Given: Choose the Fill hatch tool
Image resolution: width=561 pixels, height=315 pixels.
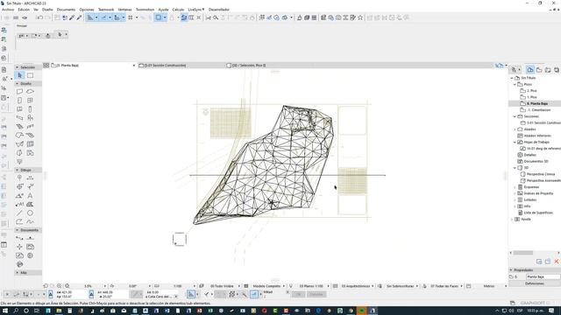Looking at the screenshot, I should (x=30, y=204).
